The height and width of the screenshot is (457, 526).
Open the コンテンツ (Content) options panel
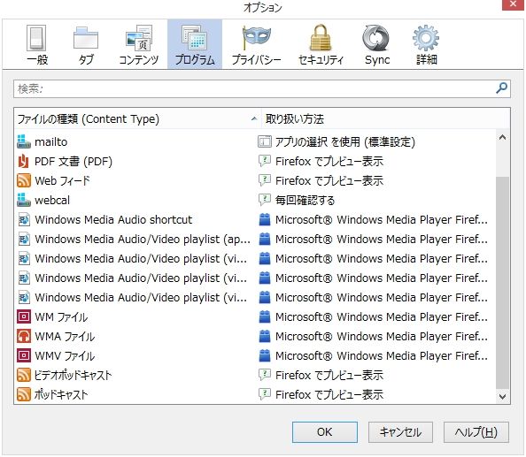[x=139, y=45]
